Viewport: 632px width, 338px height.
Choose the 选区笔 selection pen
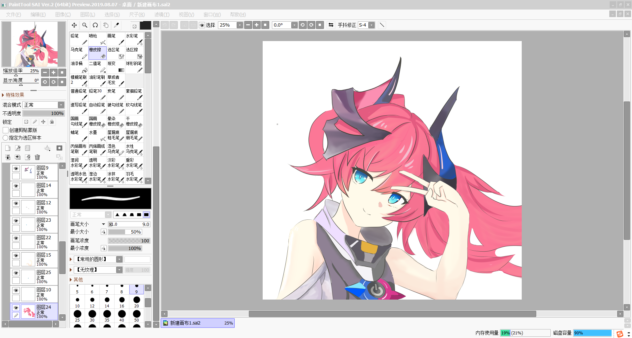coord(116,53)
